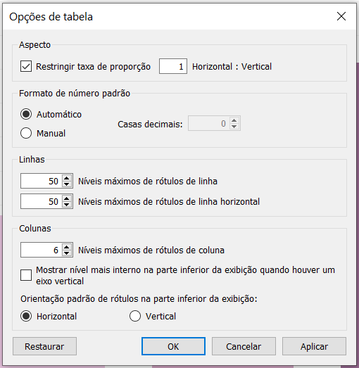Decrease maximum row label levels

click(x=67, y=184)
